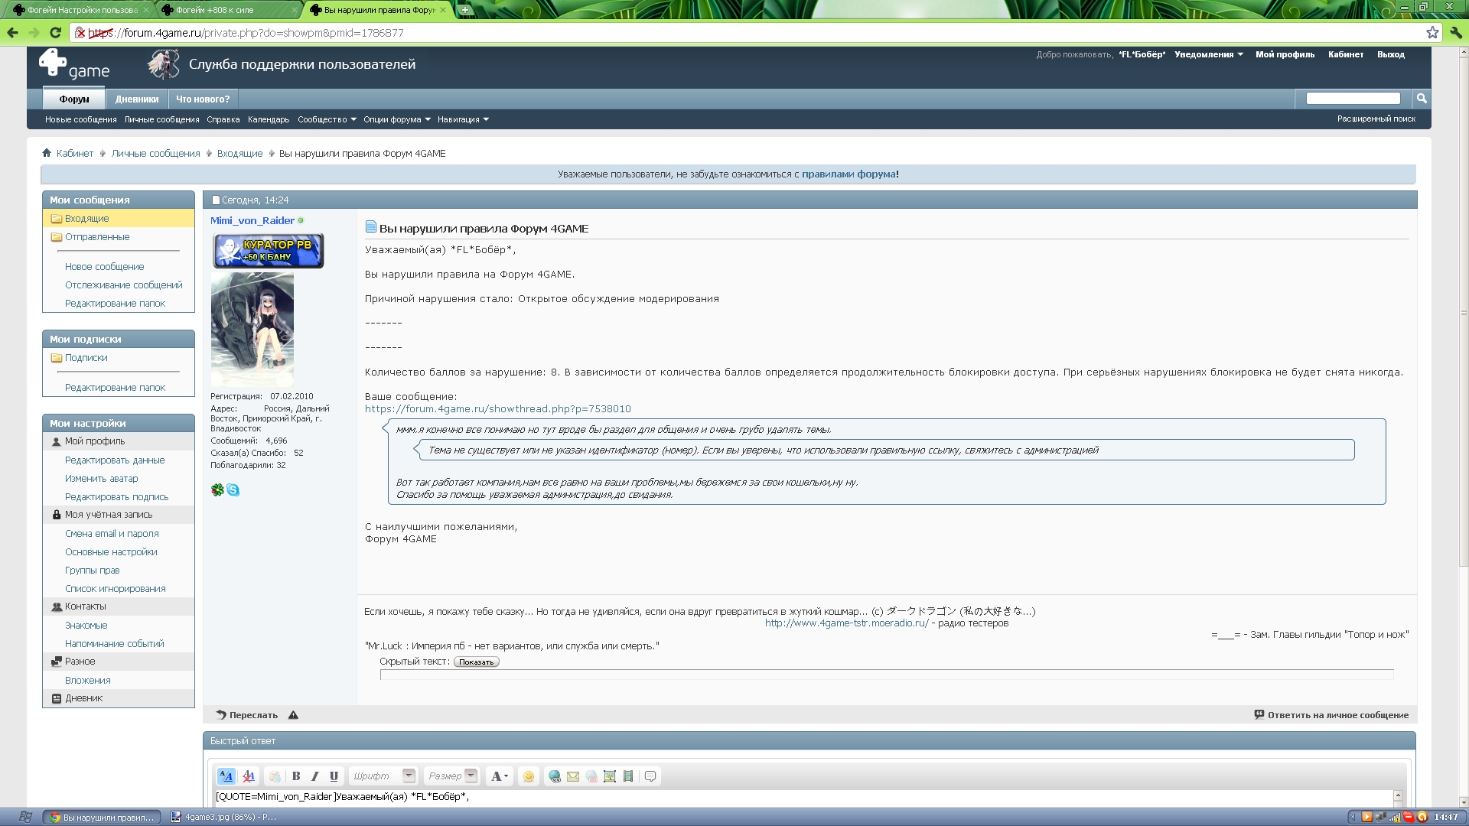
Task: Open the text color picker
Action: click(500, 776)
